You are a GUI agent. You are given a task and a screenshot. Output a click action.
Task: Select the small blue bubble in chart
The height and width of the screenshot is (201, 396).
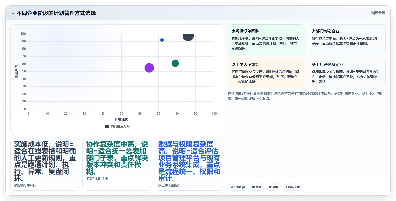pyautogui.click(x=162, y=40)
